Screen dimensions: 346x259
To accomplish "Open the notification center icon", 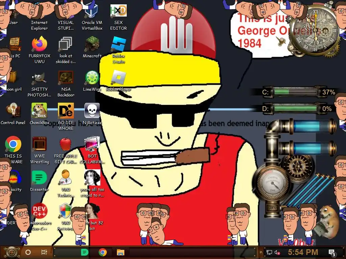I will point(332,253).
